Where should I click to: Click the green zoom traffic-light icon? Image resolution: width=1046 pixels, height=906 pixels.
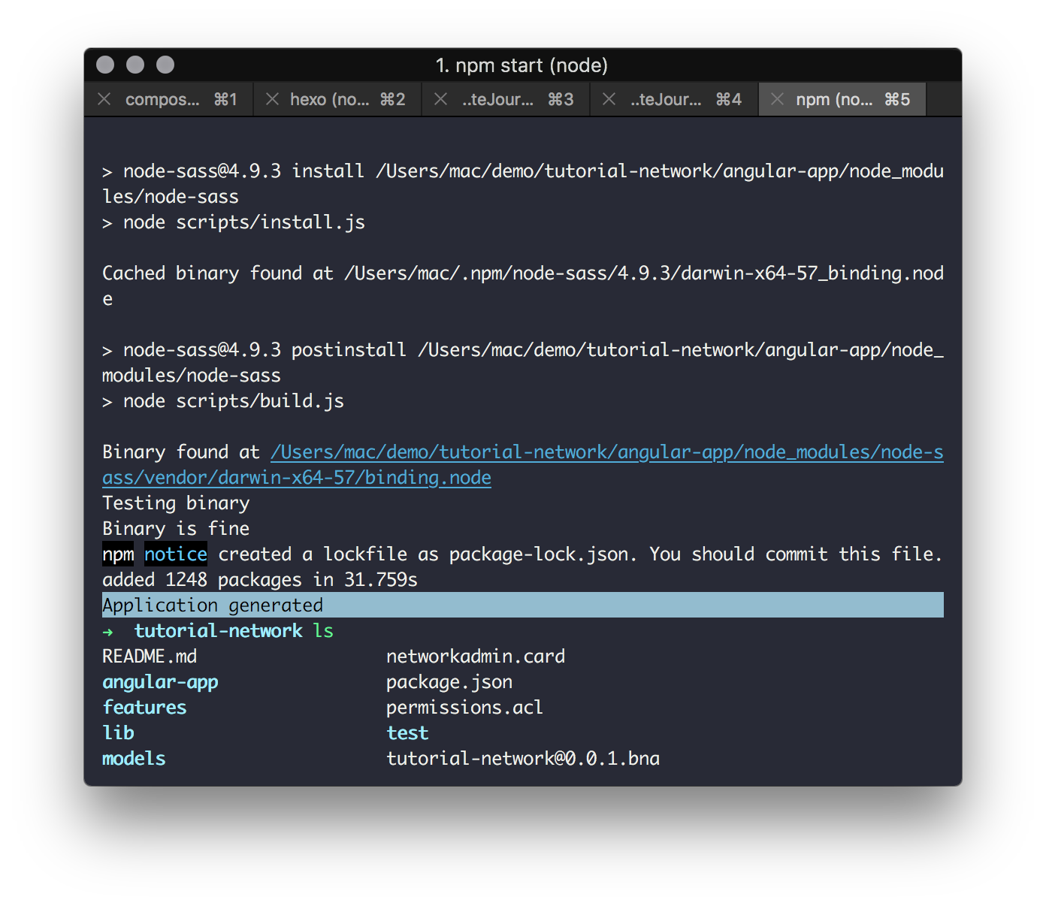point(164,65)
